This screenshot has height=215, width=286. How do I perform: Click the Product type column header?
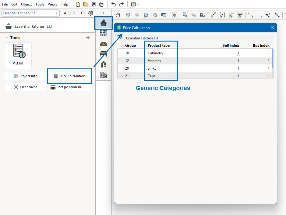(x=159, y=46)
